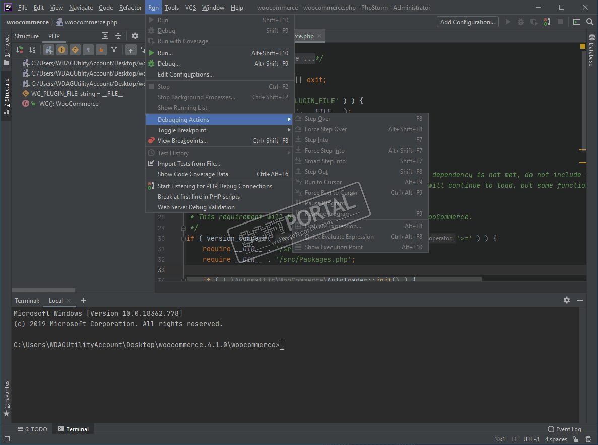598x445 pixels.
Task: Click Sort Alphabetically icon in Structure panel
Action: pos(32,49)
